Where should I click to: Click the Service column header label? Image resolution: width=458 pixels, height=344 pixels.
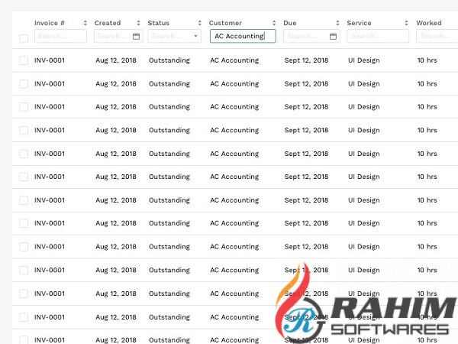pos(360,23)
